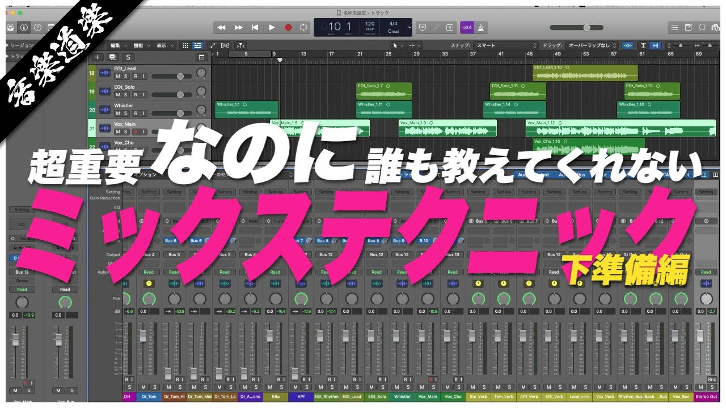The height and width of the screenshot is (408, 726).
Task: Open the marquee crosshair tool menu
Action: coord(415,45)
